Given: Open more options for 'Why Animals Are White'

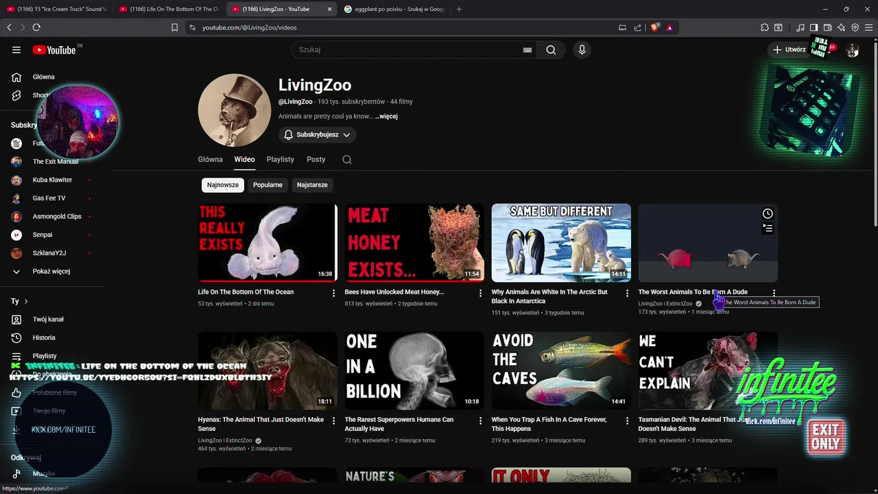Looking at the screenshot, I should tap(627, 293).
